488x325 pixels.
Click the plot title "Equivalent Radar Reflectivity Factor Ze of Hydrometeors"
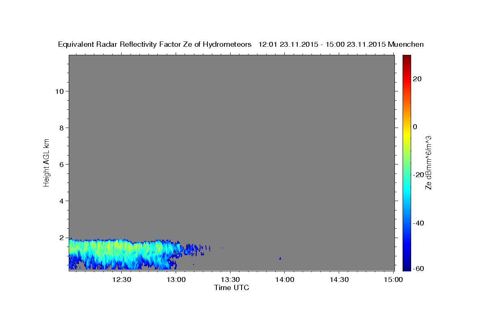[155, 44]
